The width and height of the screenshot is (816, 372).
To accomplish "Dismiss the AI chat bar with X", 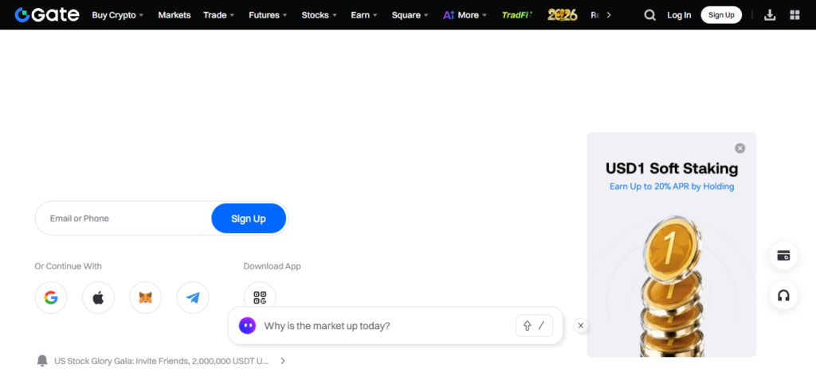I will pos(581,326).
